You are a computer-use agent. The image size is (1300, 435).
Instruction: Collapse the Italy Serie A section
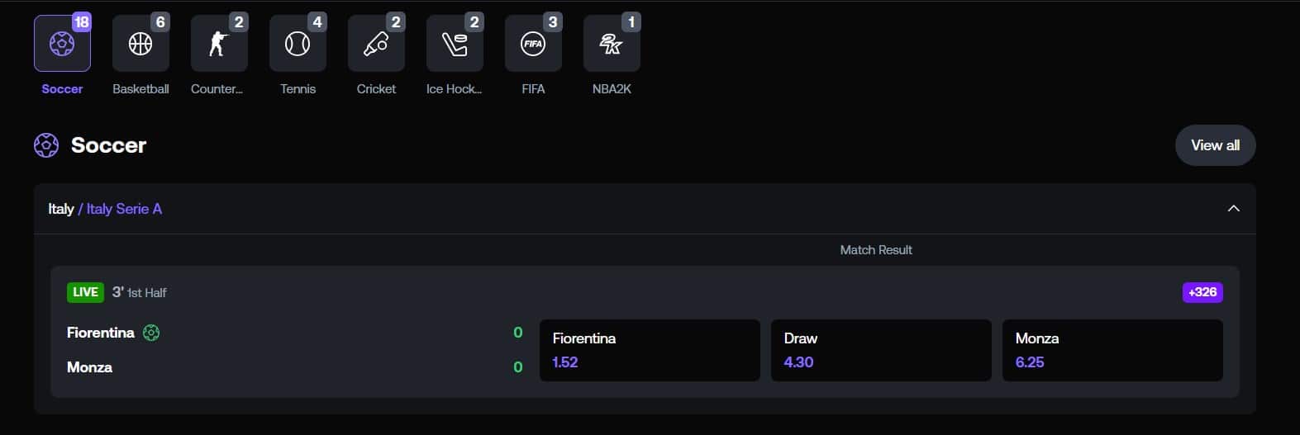pos(1233,209)
